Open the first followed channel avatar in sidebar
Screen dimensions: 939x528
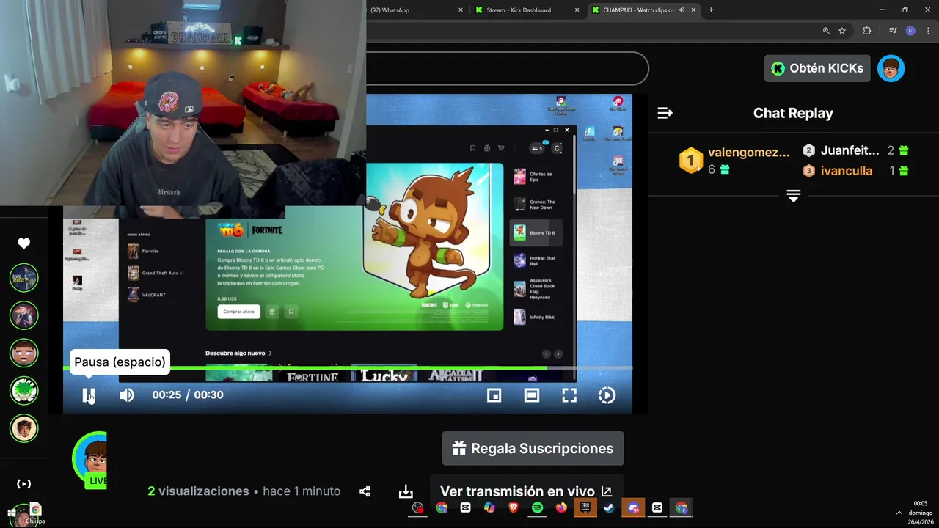24,277
